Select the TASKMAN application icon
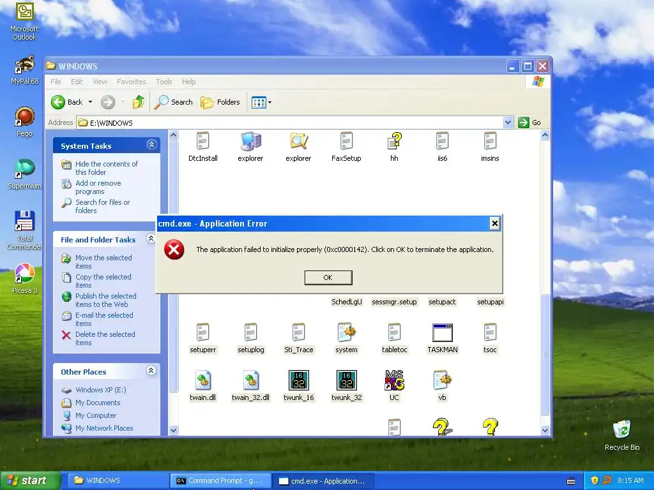Screen dimensions: 654x490 click(443, 332)
